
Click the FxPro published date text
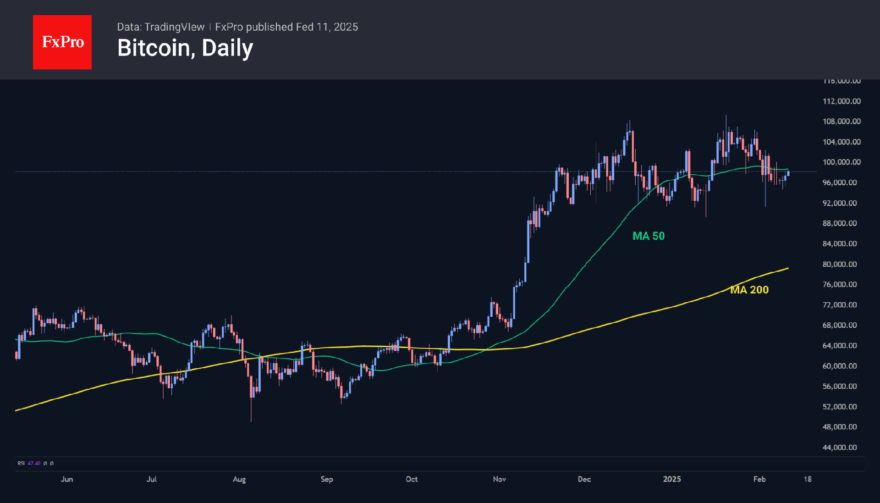pos(286,27)
